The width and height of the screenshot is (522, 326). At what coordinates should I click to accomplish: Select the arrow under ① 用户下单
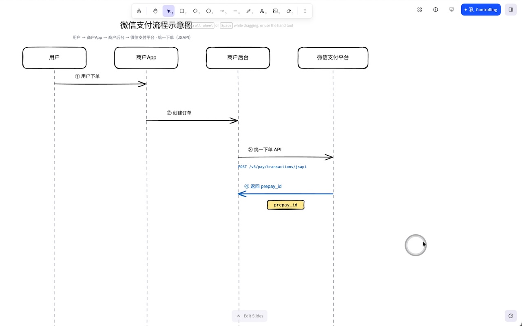click(100, 84)
